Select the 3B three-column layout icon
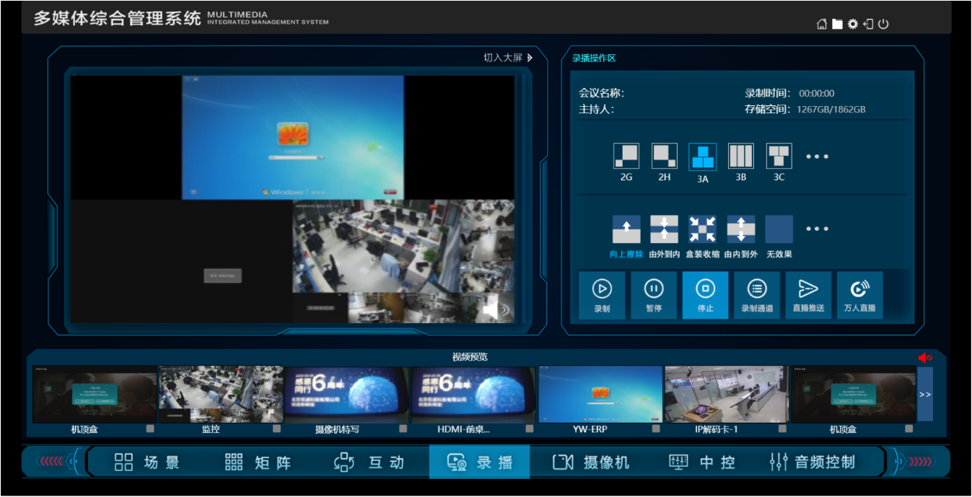Screen dimensions: 972x497 coord(740,157)
